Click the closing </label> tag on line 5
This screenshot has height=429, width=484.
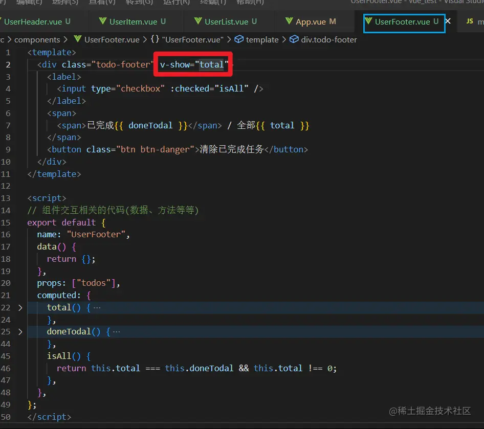[67, 101]
